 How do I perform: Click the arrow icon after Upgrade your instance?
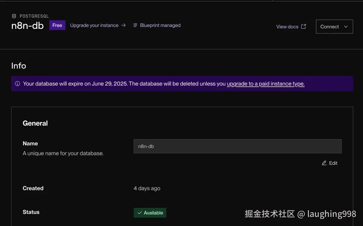[123, 25]
